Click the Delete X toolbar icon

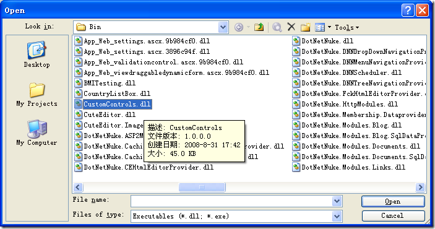coord(291,27)
